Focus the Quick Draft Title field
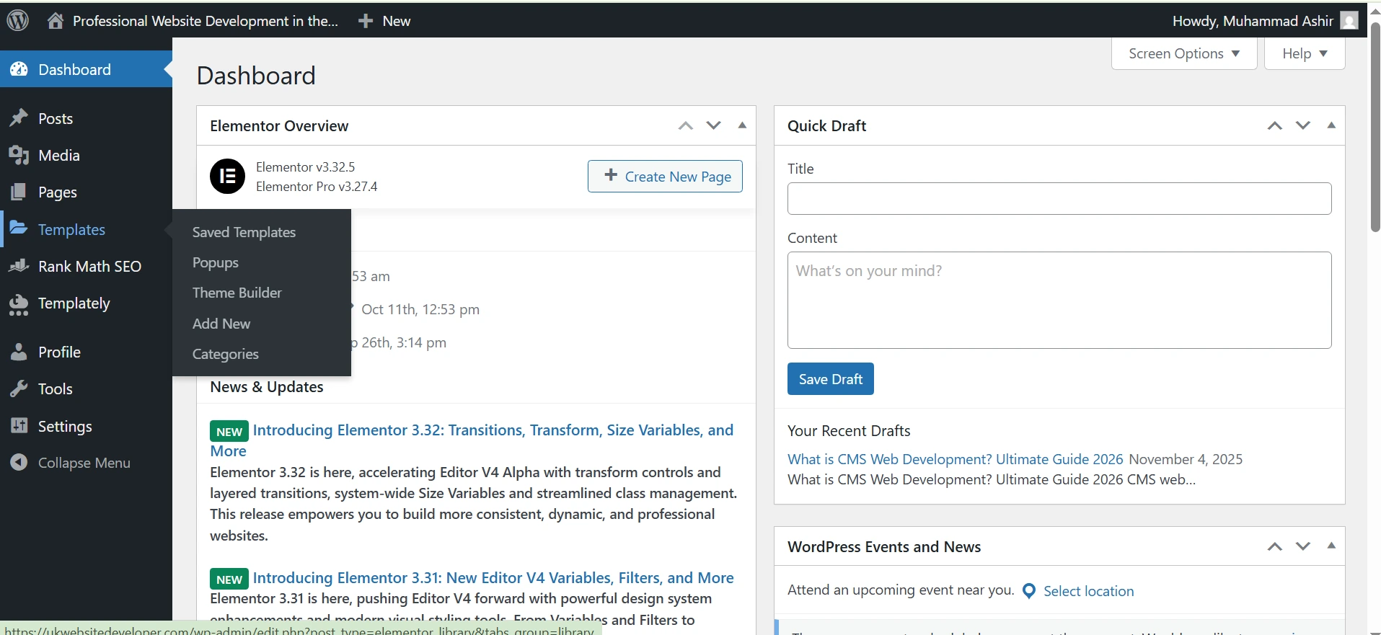Image resolution: width=1381 pixels, height=635 pixels. [1059, 198]
